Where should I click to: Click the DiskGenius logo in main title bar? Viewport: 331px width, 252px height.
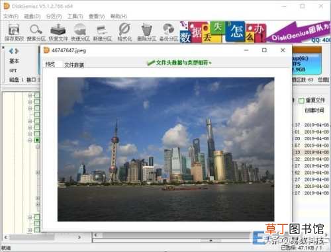tap(7, 6)
